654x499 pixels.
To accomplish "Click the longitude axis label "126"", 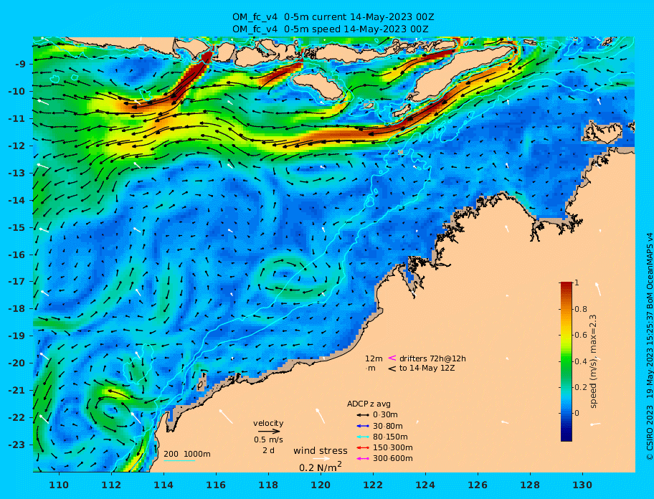I will pos(478,485).
